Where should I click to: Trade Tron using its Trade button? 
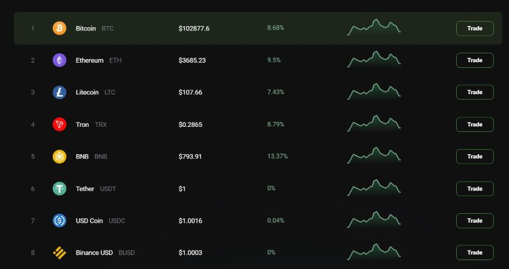coord(475,124)
